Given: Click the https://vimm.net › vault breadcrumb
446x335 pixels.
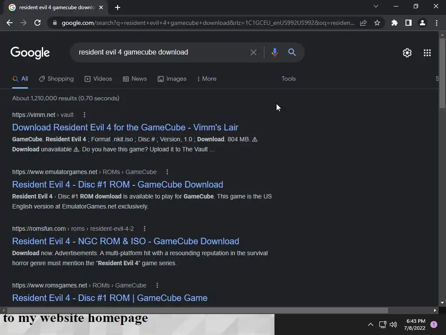Looking at the screenshot, I should 43,115.
